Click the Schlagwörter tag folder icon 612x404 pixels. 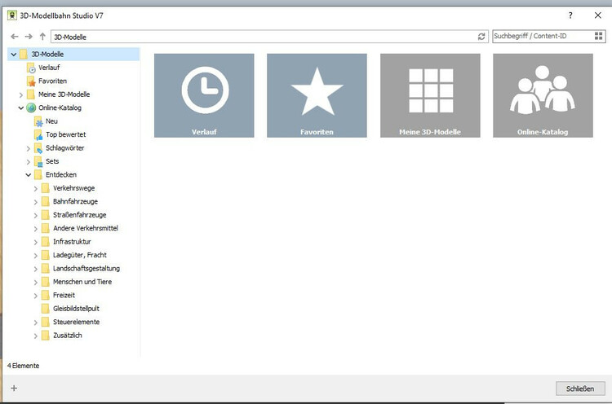38,148
